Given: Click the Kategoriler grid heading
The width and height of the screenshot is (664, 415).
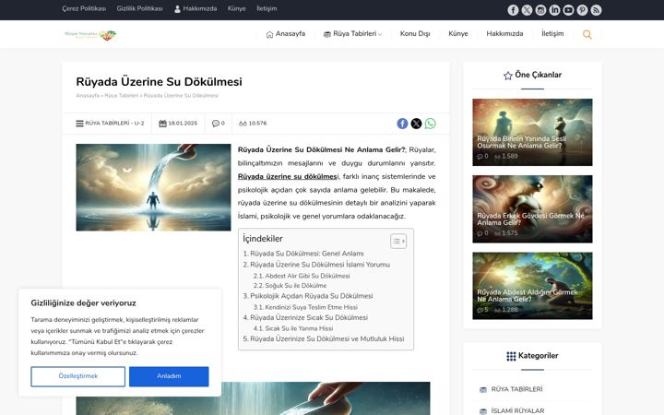Looking at the screenshot, I should 532,356.
